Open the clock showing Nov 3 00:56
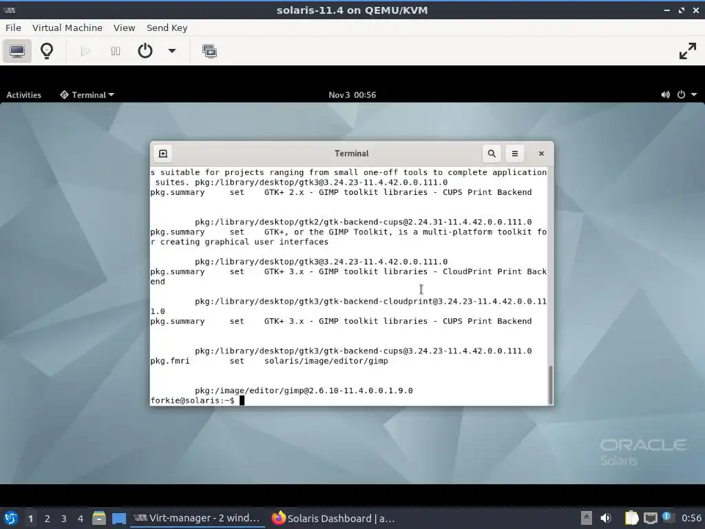The height and width of the screenshot is (529, 705). coord(352,95)
